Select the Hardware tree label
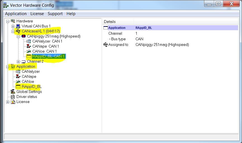Viewport: 242px width, 143px height. [25, 21]
